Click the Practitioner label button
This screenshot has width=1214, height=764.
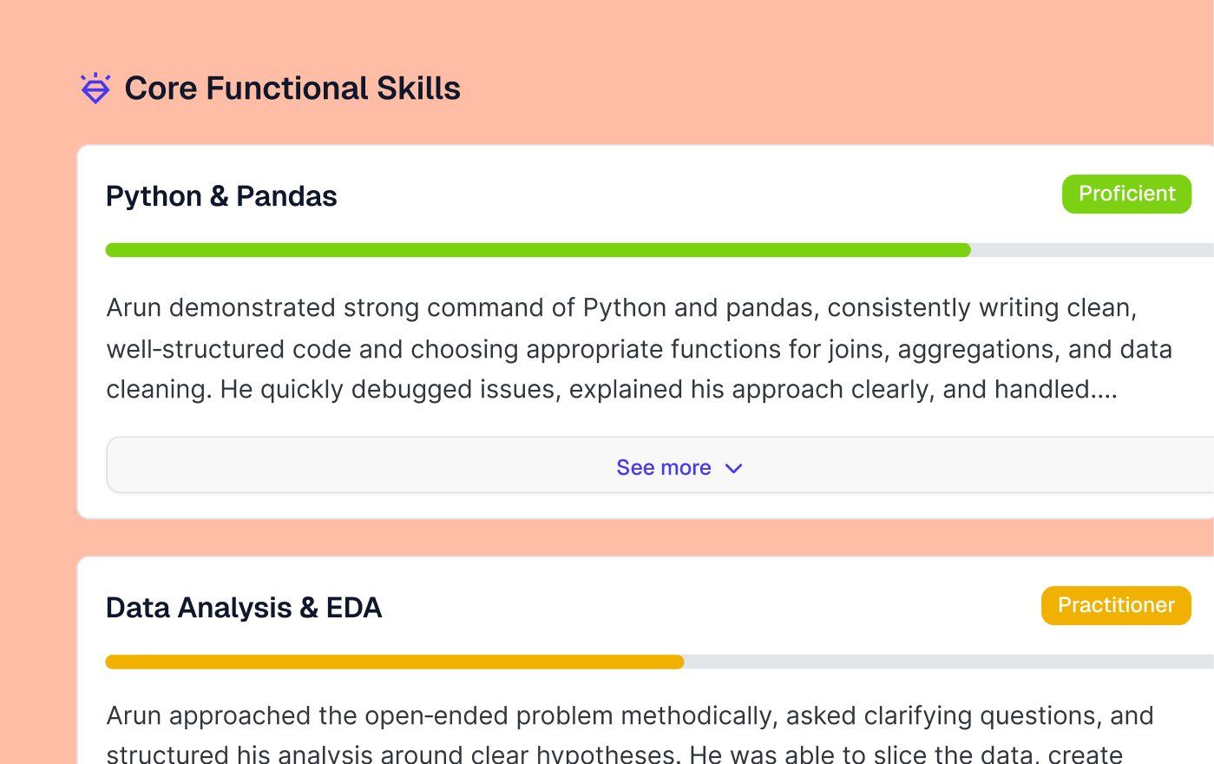pos(1116,605)
